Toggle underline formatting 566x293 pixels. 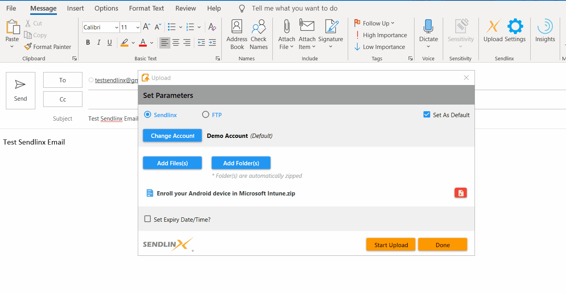point(110,42)
